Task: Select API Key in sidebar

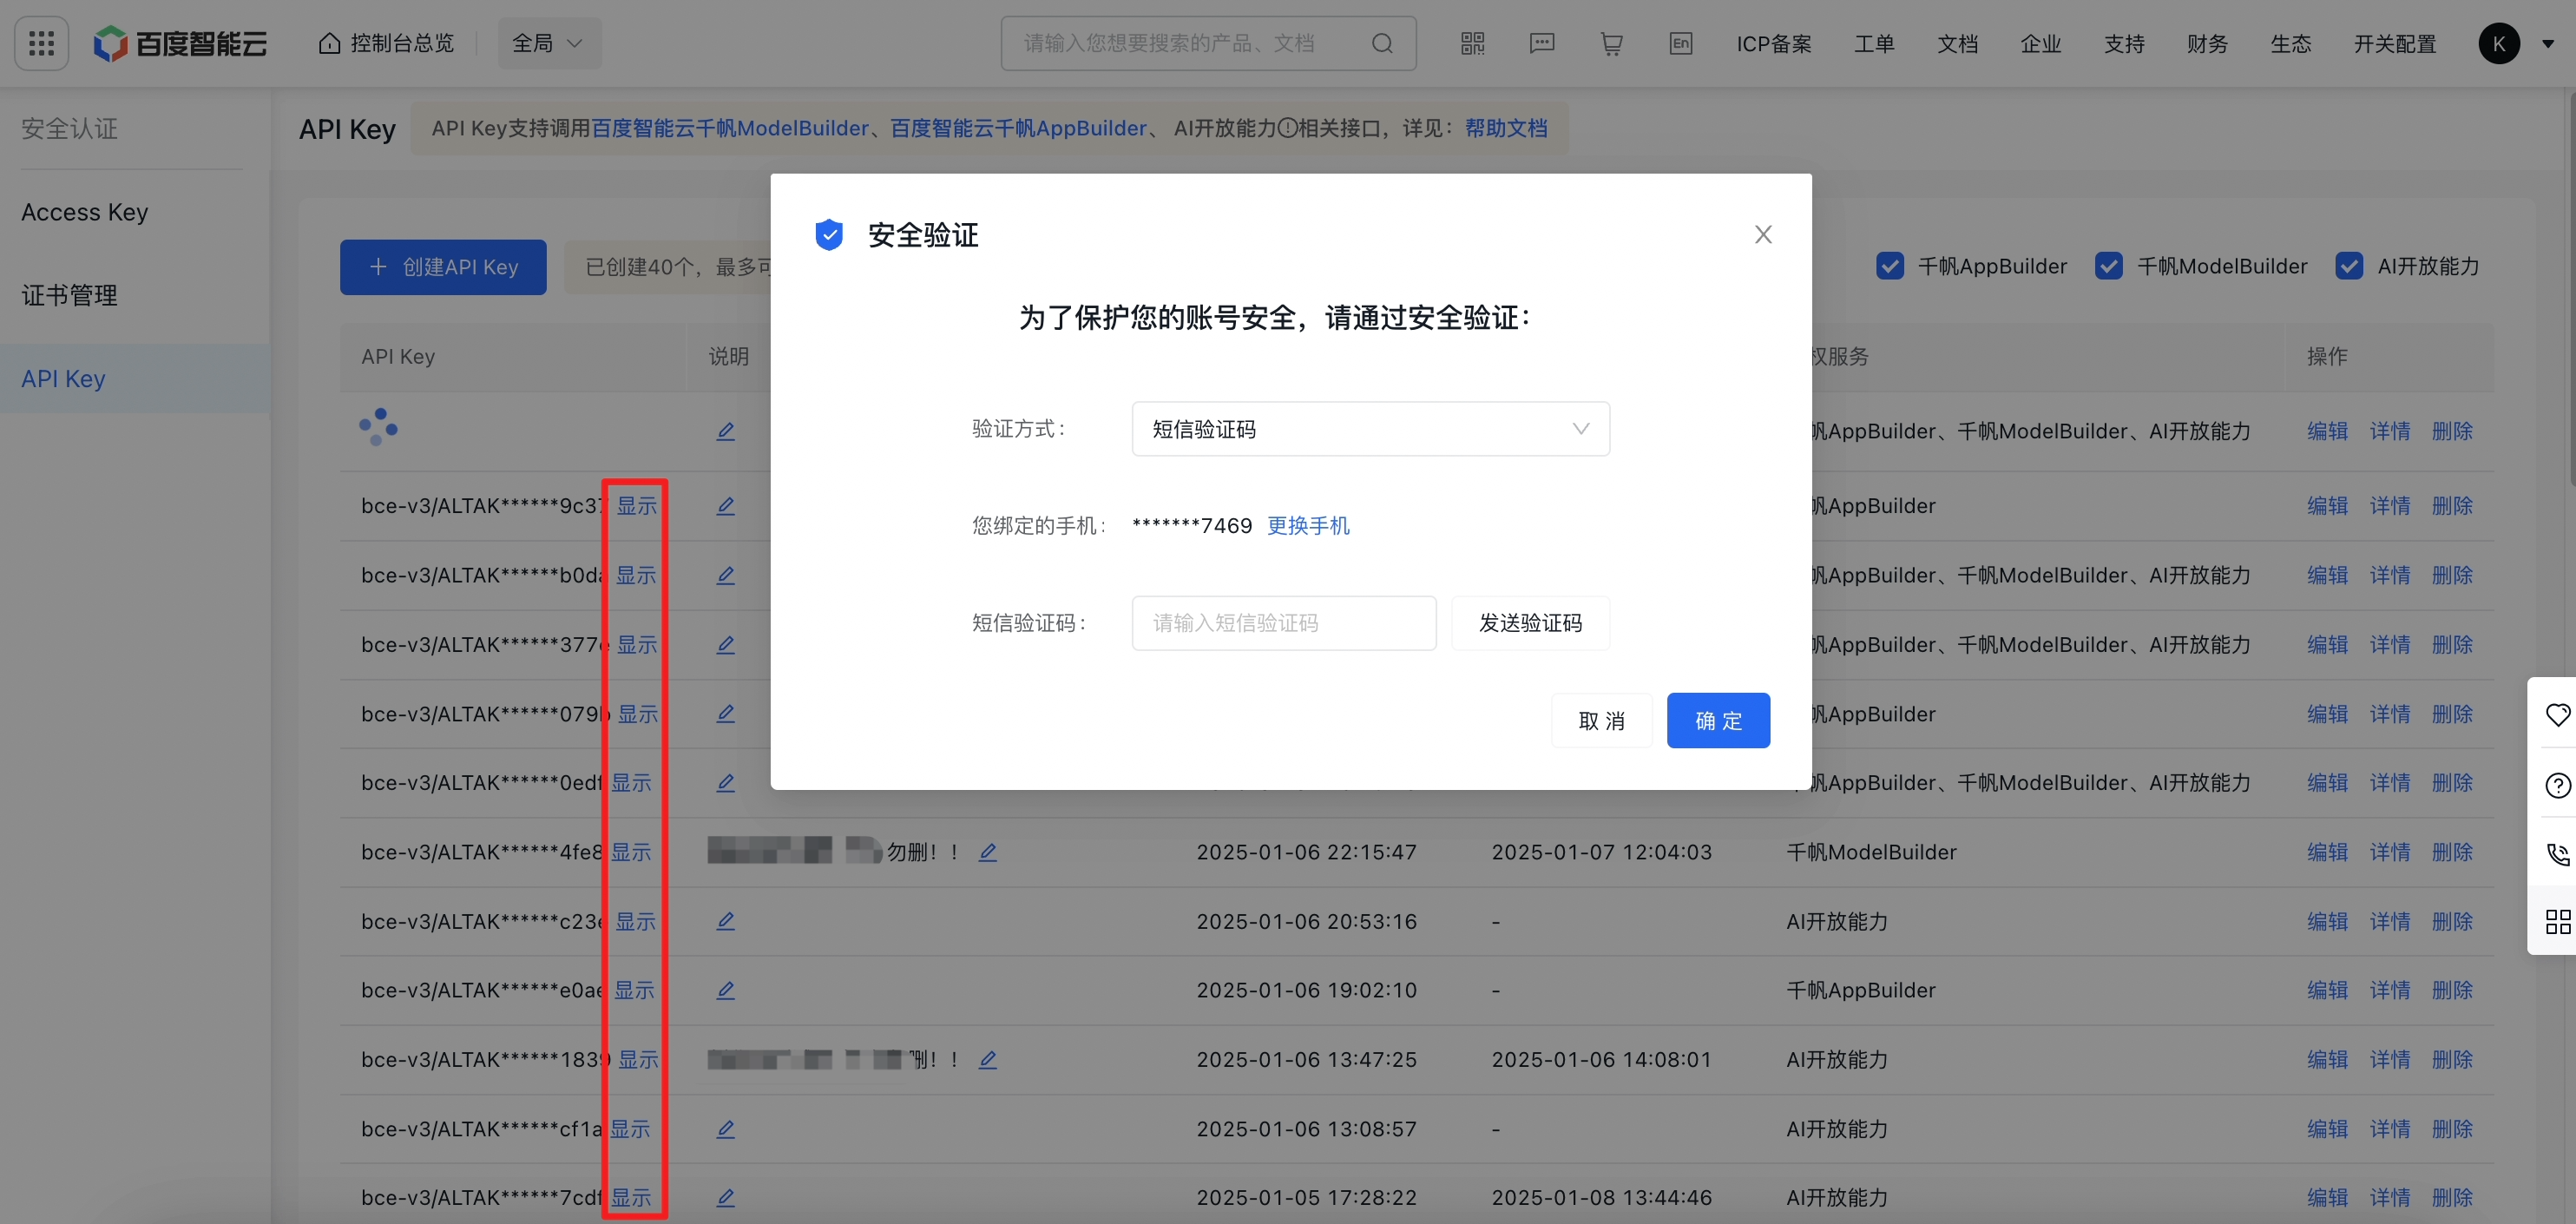Action: click(135, 379)
